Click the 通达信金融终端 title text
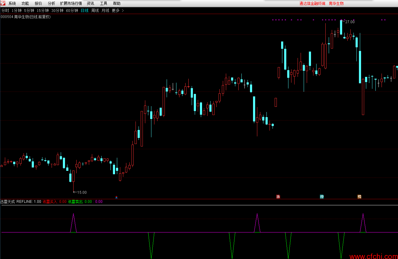This screenshot has width=398, height=259. pos(312,4)
